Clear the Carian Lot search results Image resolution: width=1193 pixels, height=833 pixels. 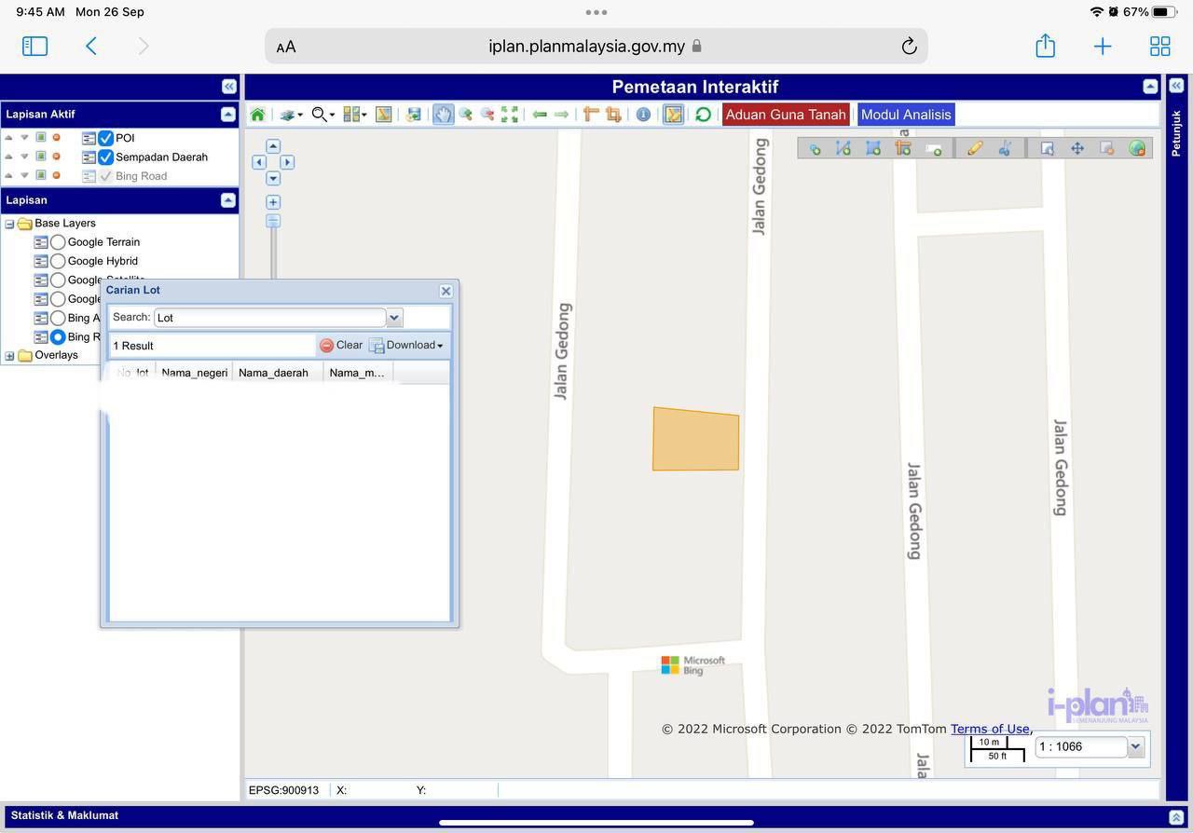pyautogui.click(x=341, y=346)
